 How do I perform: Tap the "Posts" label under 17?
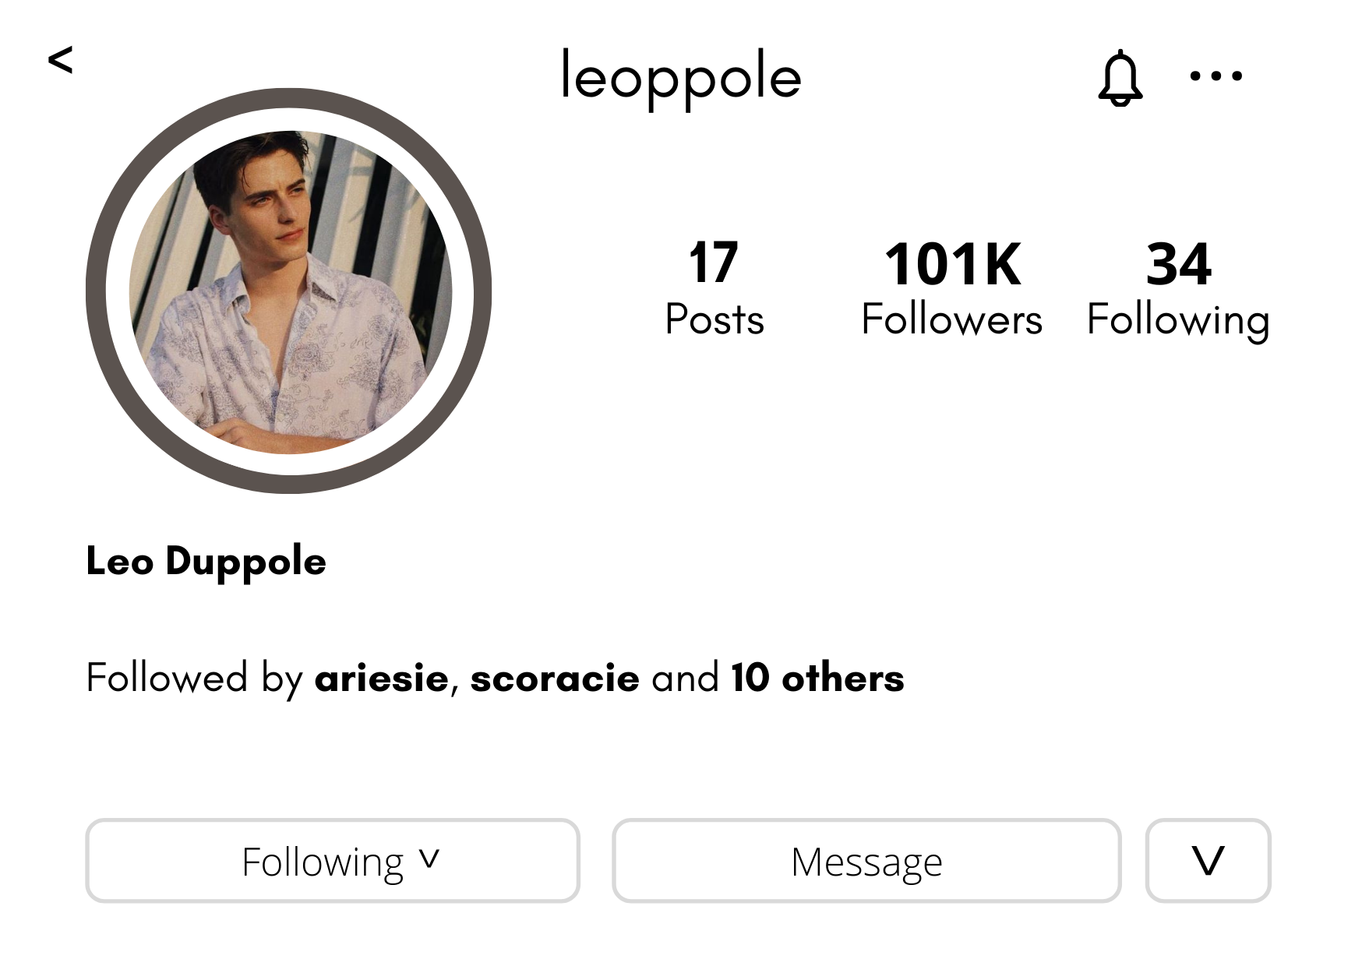(x=715, y=319)
